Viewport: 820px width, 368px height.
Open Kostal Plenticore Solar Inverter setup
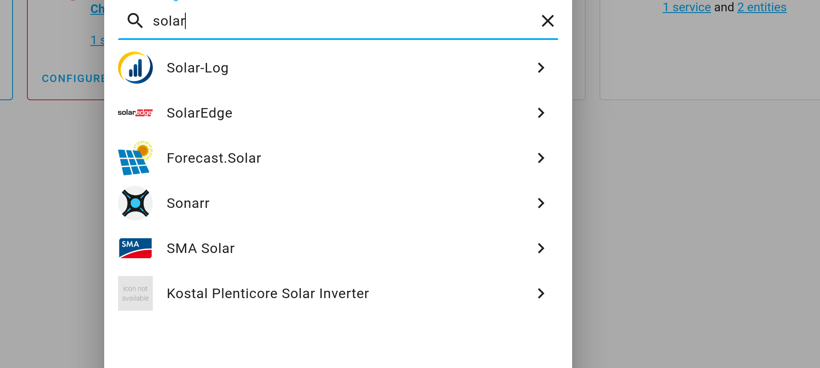point(541,293)
